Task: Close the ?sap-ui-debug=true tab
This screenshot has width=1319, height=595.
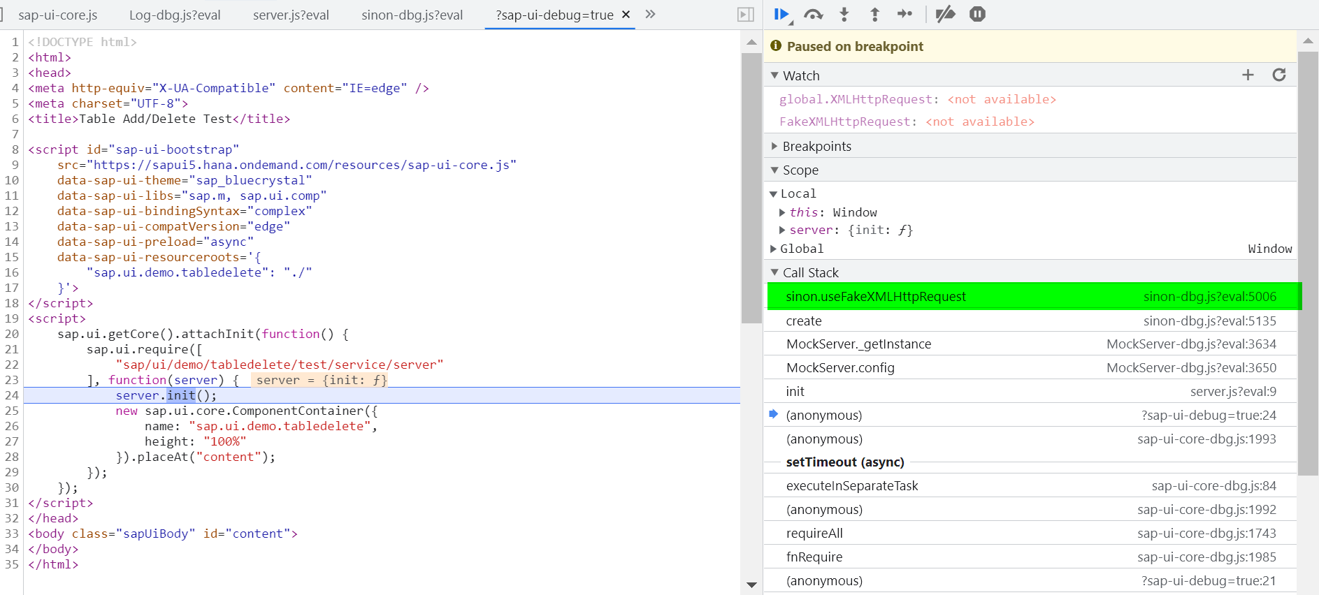Action: (626, 14)
